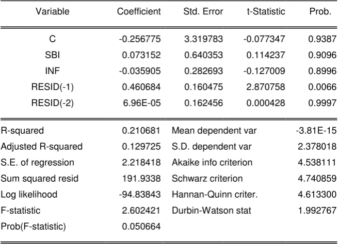Click the C constant row label
Screen dimensions: 339x244
[x=53, y=39]
